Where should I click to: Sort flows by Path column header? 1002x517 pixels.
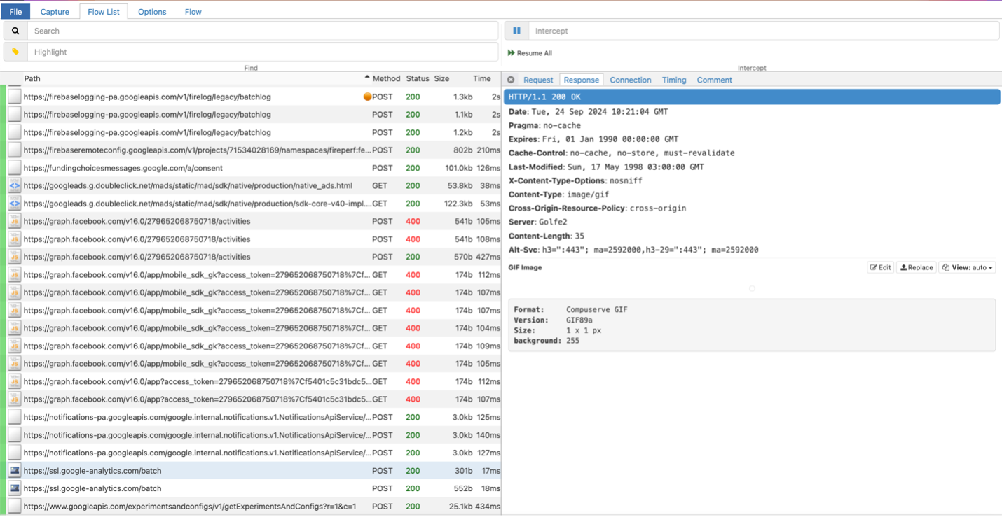32,78
